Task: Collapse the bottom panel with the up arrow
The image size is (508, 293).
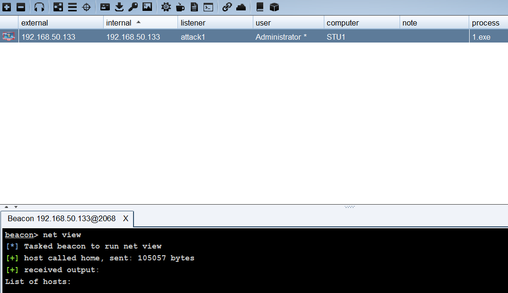Action: pos(7,207)
